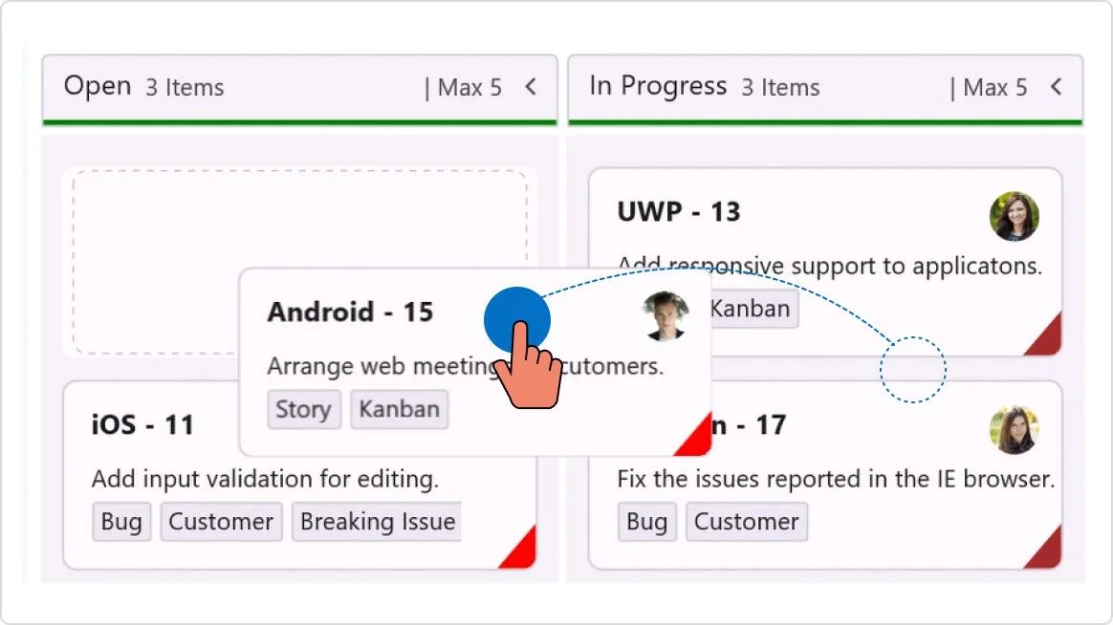
Task: Select the avatar on the Android - 15 card
Action: (666, 316)
